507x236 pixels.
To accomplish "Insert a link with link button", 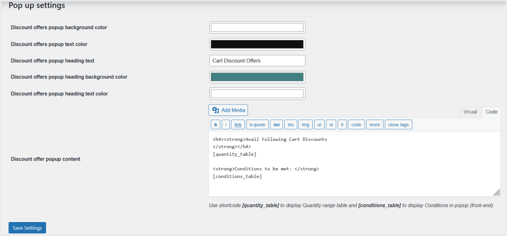I will tap(238, 124).
